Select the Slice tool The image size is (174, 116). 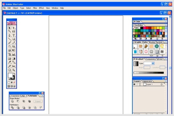[9, 66]
